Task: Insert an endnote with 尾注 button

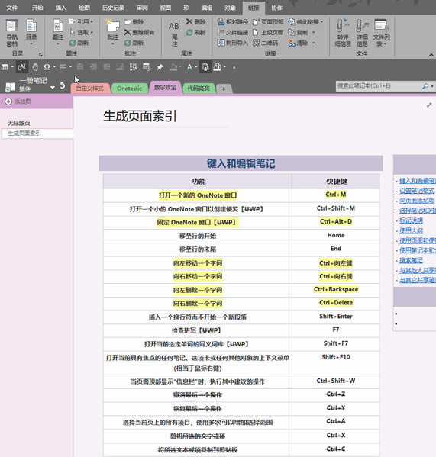Action: (174, 34)
